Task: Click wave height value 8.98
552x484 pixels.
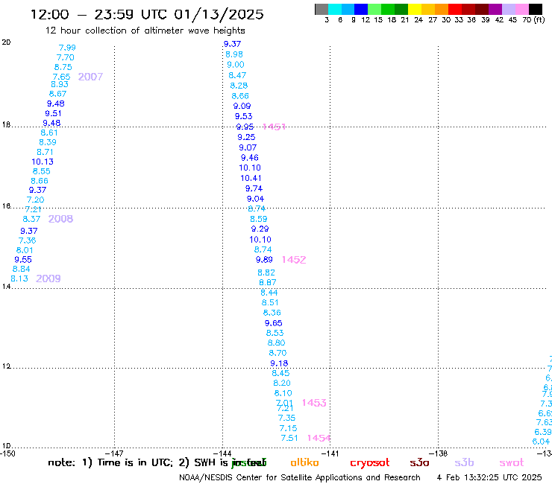Action: pos(234,54)
